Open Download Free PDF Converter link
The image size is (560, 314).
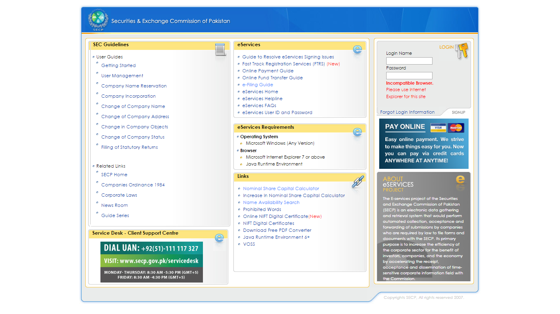coord(277,230)
